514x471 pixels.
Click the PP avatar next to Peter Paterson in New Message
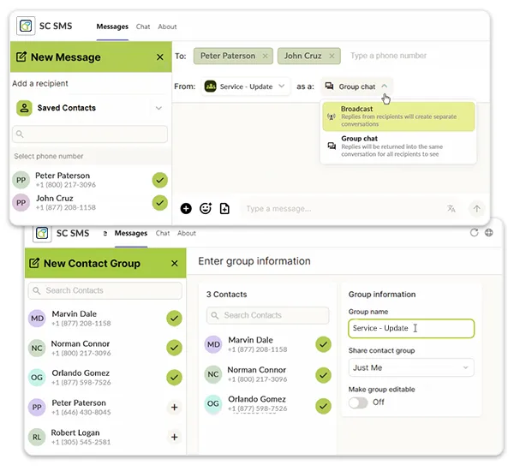(21, 180)
